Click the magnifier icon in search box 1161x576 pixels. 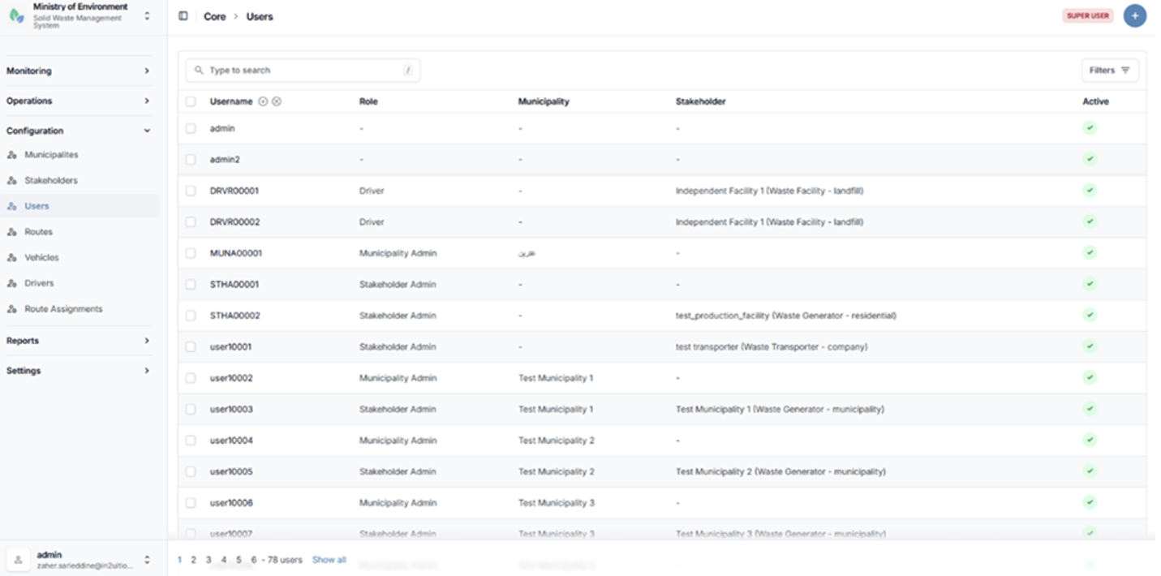[x=199, y=71]
